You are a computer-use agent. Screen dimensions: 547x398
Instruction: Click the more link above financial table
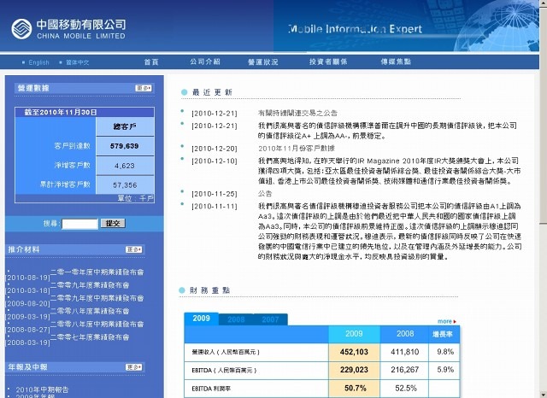446,321
